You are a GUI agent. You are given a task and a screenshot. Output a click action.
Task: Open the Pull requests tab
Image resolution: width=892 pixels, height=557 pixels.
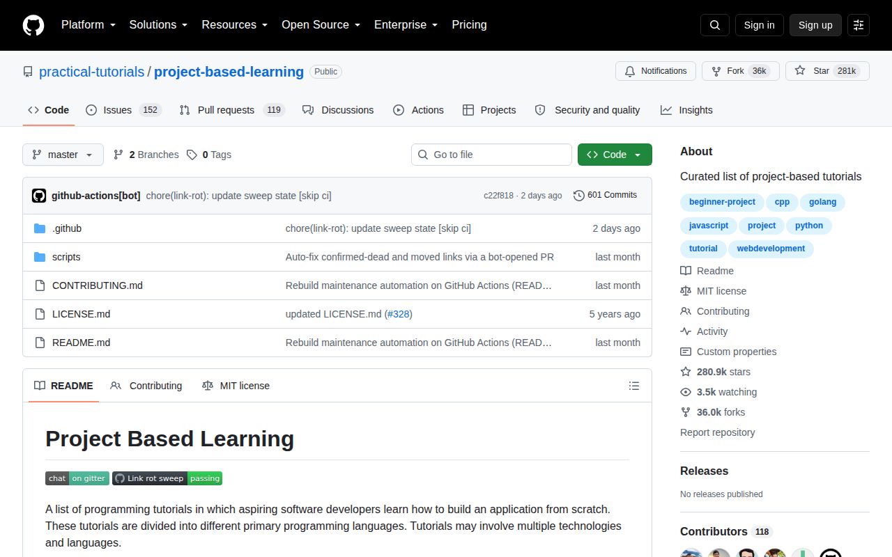click(x=232, y=110)
